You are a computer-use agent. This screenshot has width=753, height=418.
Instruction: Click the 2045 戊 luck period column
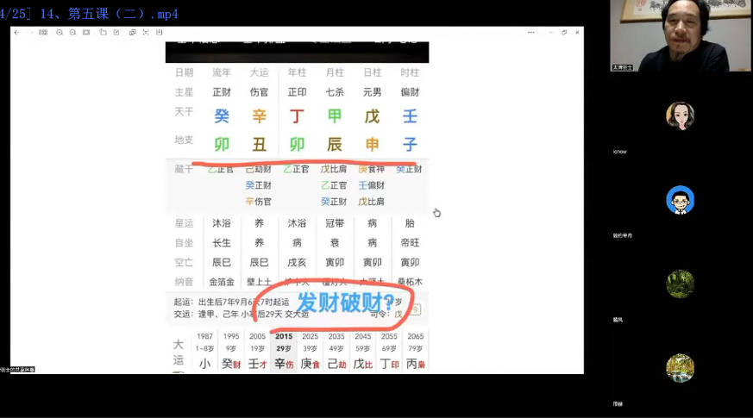pyautogui.click(x=362, y=353)
